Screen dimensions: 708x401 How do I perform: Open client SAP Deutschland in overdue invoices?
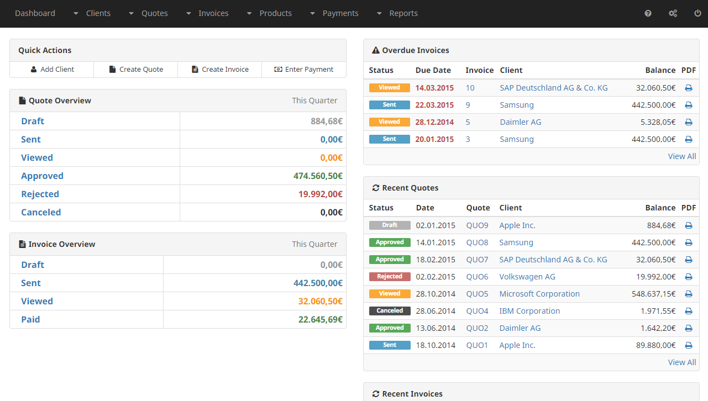pos(554,88)
